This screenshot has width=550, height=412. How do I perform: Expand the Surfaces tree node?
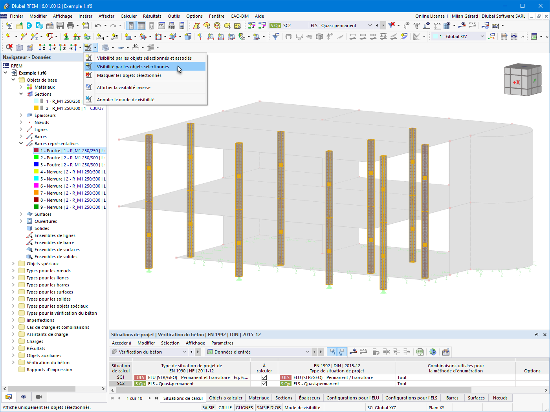pos(21,214)
